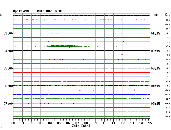The width and height of the screenshot is (171, 130).
Task: Select the DC offset value -85
Action: 168,51
